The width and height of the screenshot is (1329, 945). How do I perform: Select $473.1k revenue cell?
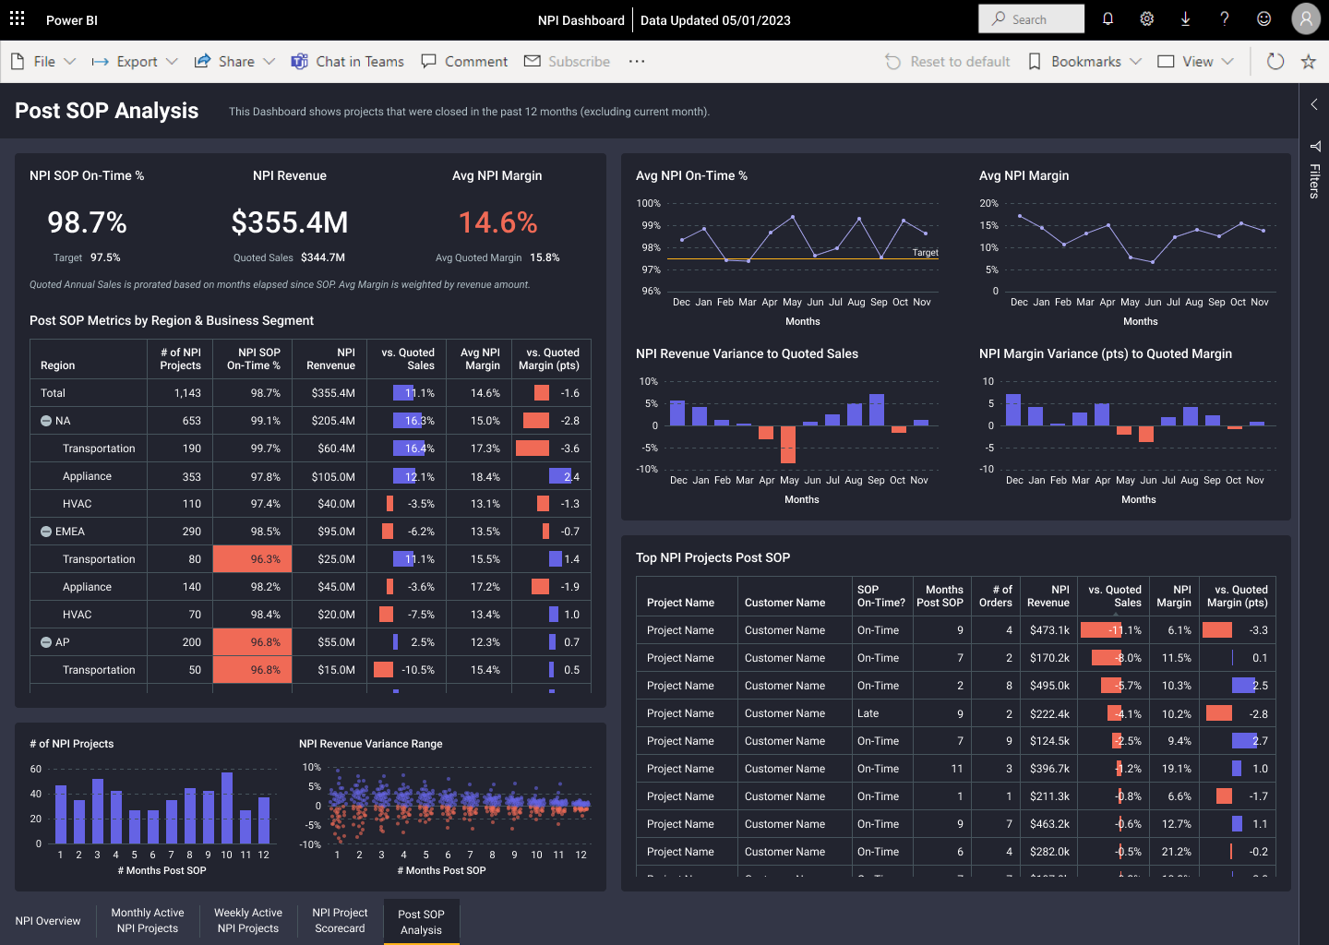1049,630
